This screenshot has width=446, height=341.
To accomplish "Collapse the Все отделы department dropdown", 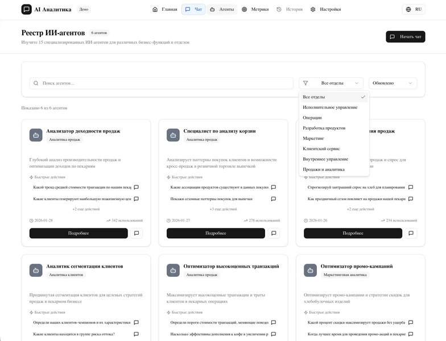I will pos(331,83).
